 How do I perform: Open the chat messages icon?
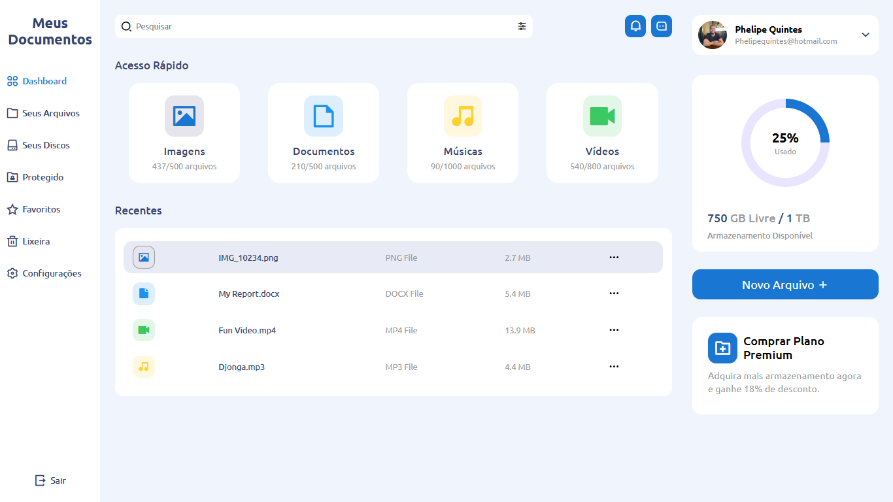(662, 26)
